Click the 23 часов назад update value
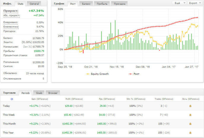The image size is (204, 138). pos(35,73)
